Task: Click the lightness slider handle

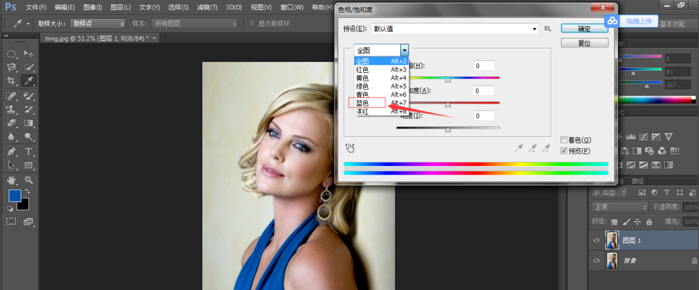Action: tap(448, 130)
